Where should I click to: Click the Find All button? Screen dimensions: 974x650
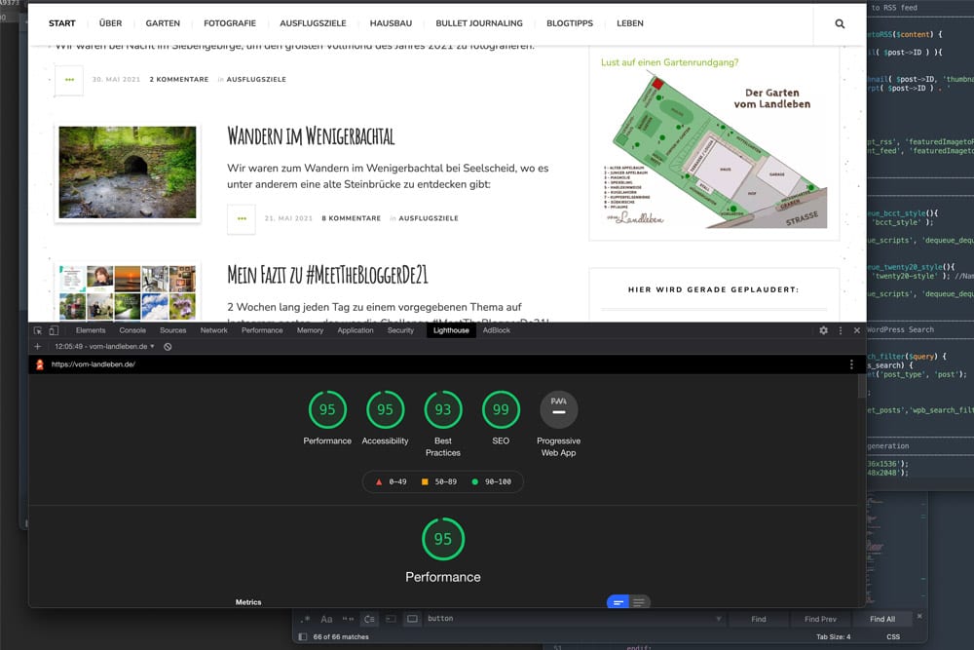(882, 619)
